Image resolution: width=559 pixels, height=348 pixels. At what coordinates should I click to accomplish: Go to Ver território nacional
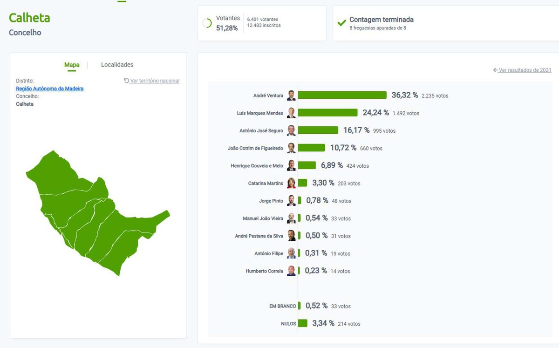pos(155,81)
